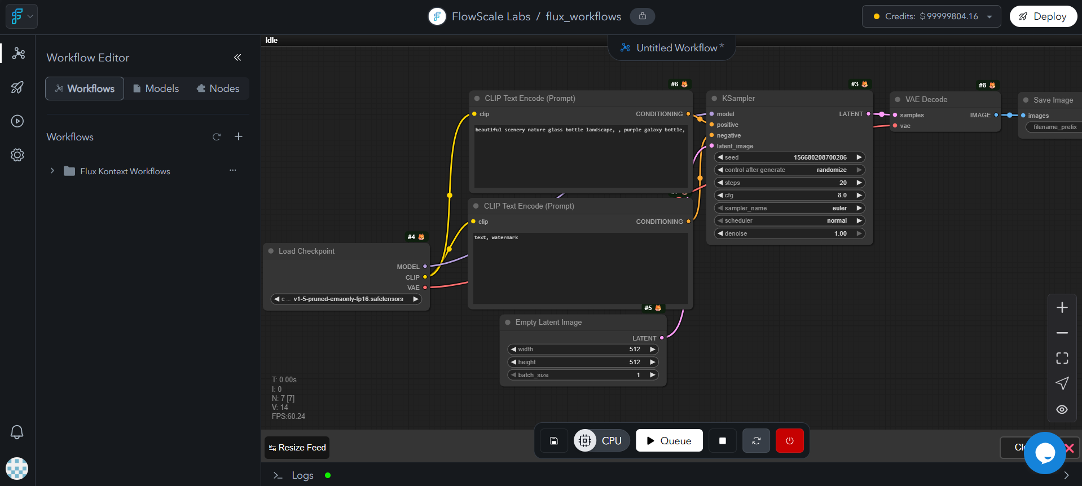The height and width of the screenshot is (486, 1082).
Task: Increase cfg with the right arrow
Action: coord(859,195)
